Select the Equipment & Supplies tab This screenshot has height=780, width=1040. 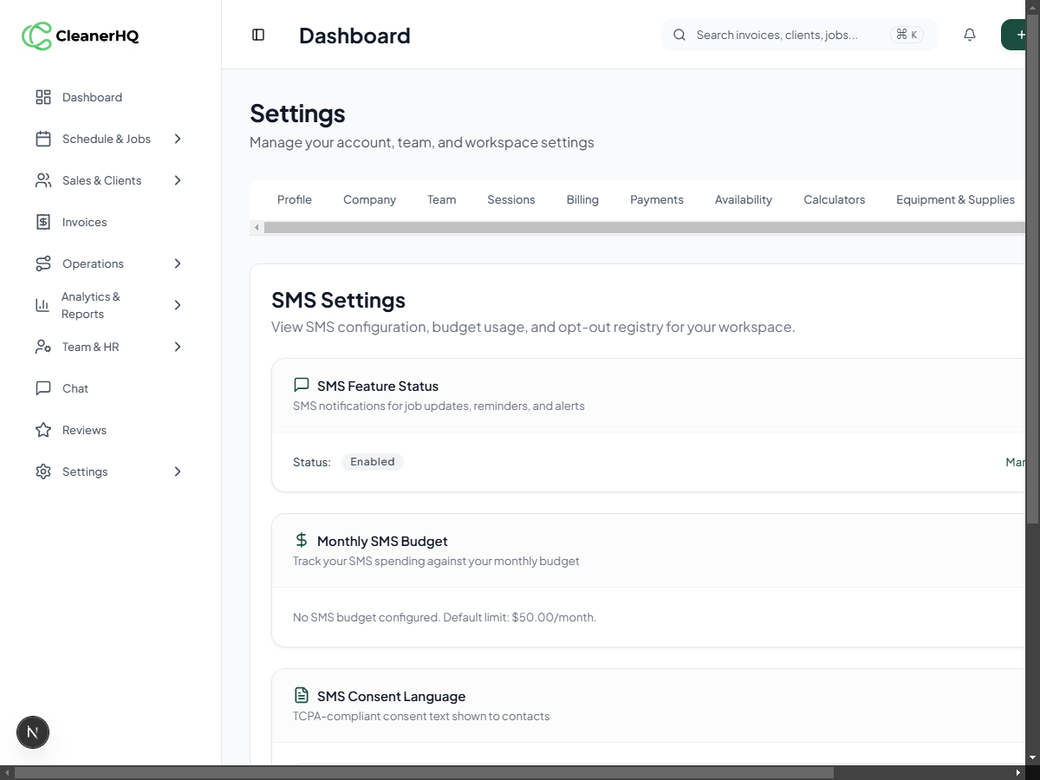click(955, 199)
